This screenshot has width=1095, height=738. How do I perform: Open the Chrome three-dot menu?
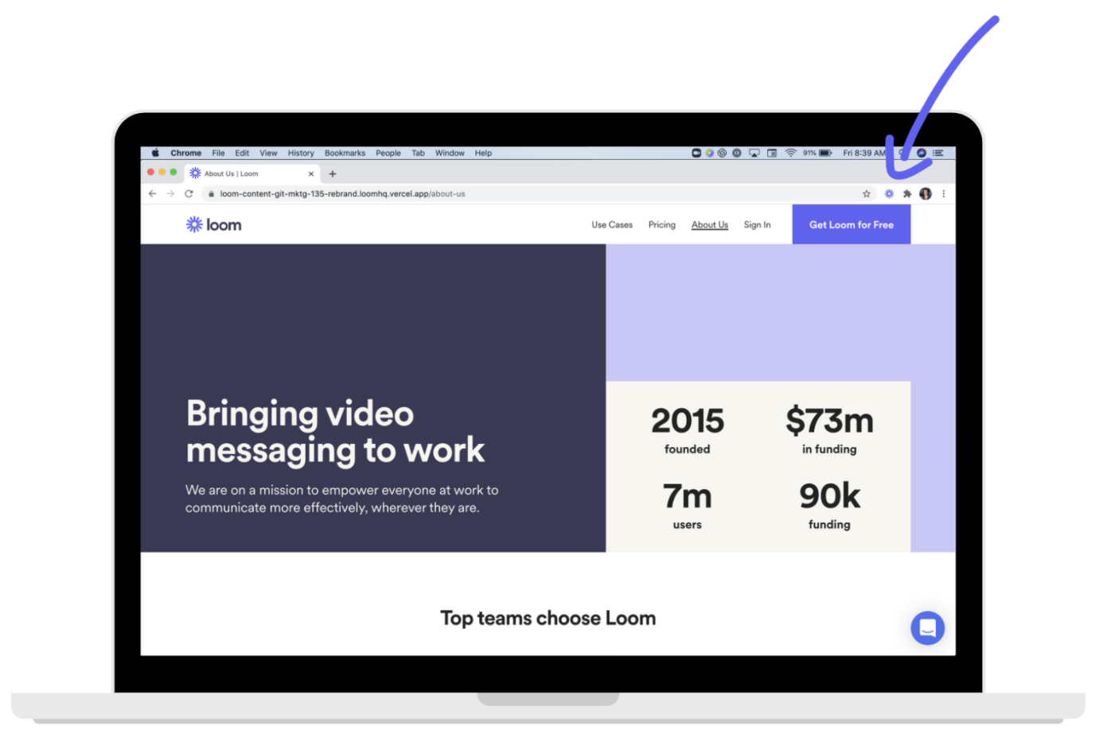click(x=944, y=194)
